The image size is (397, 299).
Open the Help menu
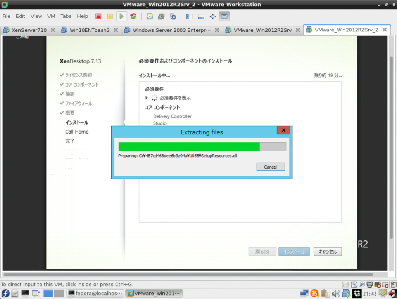[82, 16]
